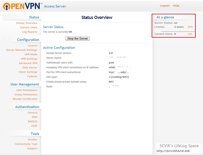Open Group Permissions

(26, 94)
